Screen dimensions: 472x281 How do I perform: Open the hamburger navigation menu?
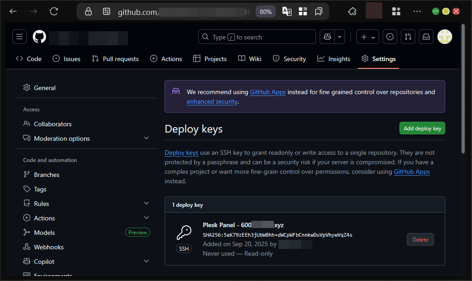[19, 37]
